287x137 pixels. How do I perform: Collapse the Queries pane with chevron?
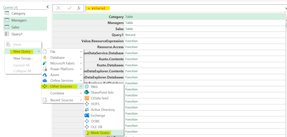(47, 7)
